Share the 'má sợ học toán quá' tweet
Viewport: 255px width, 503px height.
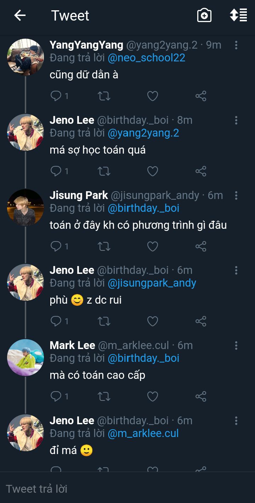pos(201,171)
